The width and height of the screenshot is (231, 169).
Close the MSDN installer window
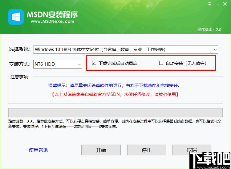pos(225,4)
